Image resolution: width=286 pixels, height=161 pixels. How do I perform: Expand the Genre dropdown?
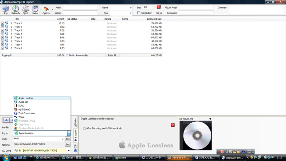click(x=130, y=8)
